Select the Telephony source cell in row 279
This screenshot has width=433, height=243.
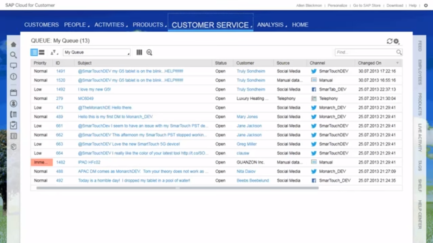(x=286, y=98)
